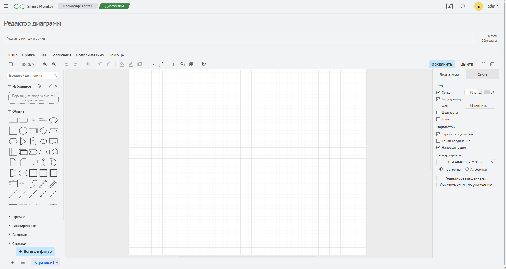Choose the actor stick figure shape

click(43, 162)
